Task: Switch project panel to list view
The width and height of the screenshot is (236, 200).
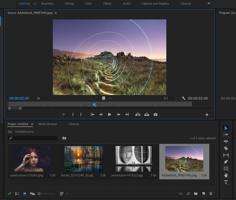Action: [17, 194]
